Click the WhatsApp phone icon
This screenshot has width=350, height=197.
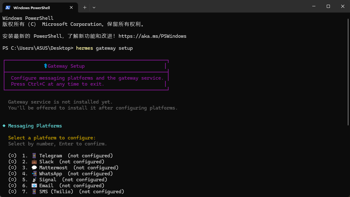pyautogui.click(x=34, y=173)
